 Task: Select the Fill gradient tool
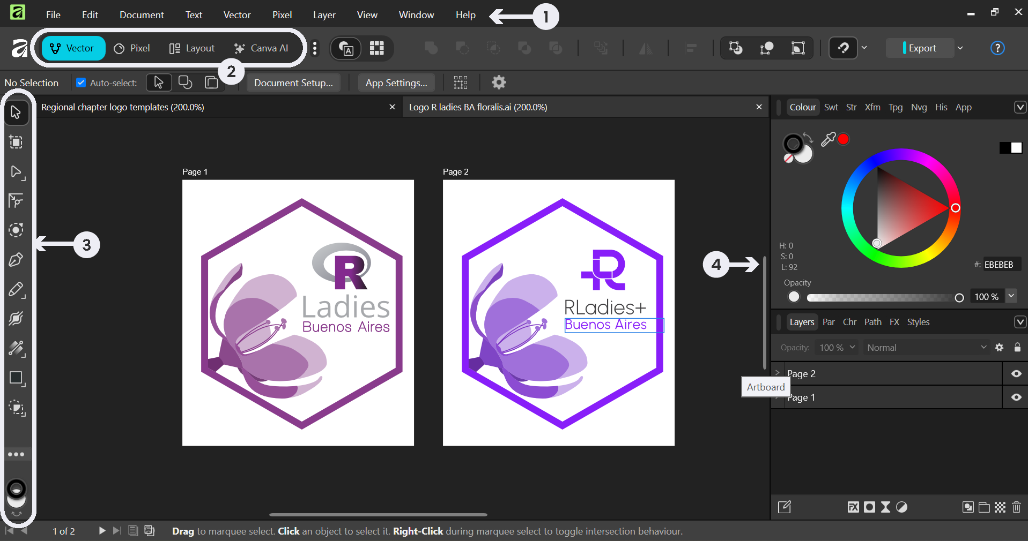(x=16, y=349)
